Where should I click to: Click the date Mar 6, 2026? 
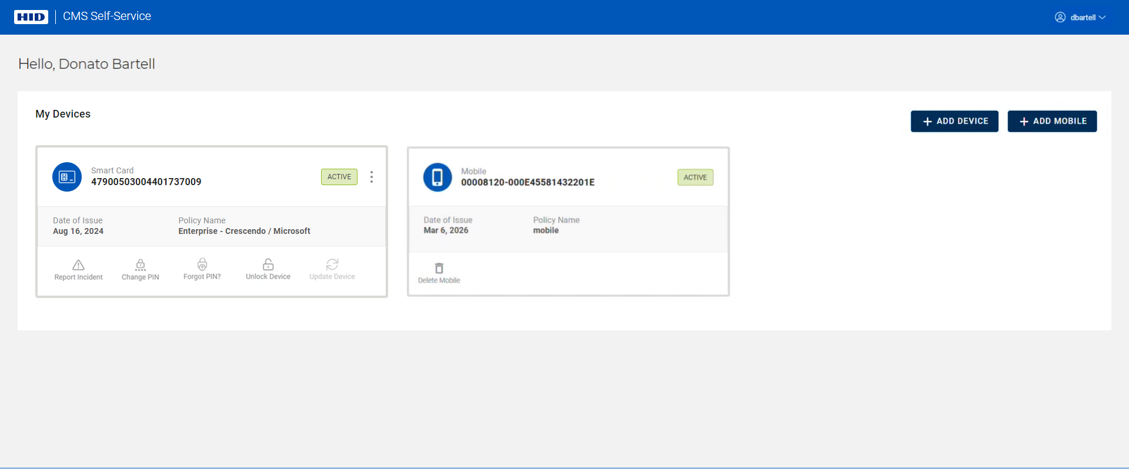pos(446,230)
